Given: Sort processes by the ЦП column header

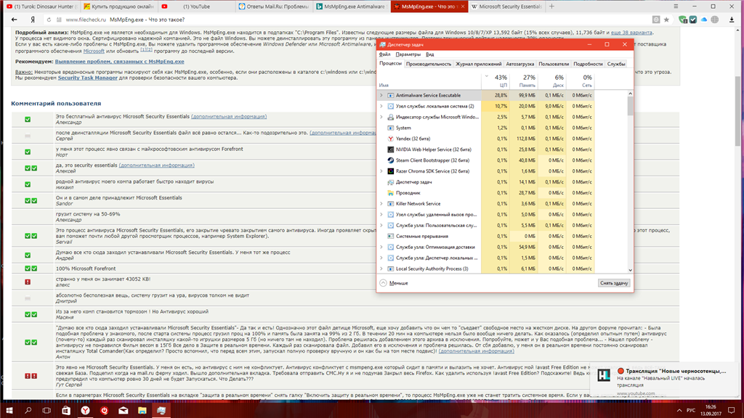Looking at the screenshot, I should pyautogui.click(x=496, y=81).
